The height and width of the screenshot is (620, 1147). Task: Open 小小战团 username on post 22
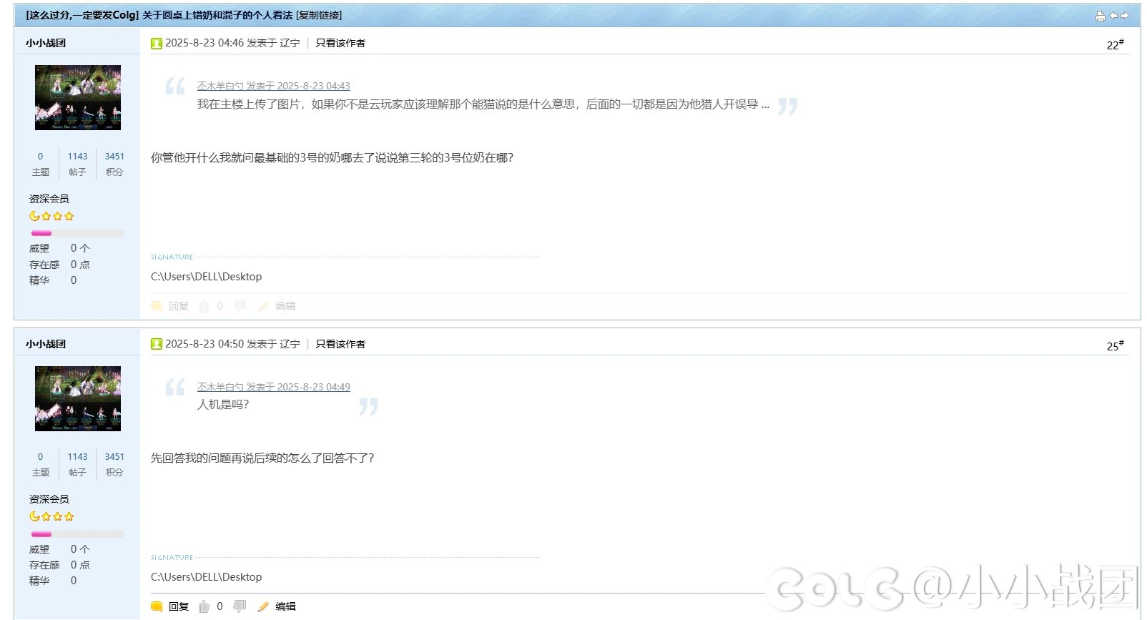(46, 43)
